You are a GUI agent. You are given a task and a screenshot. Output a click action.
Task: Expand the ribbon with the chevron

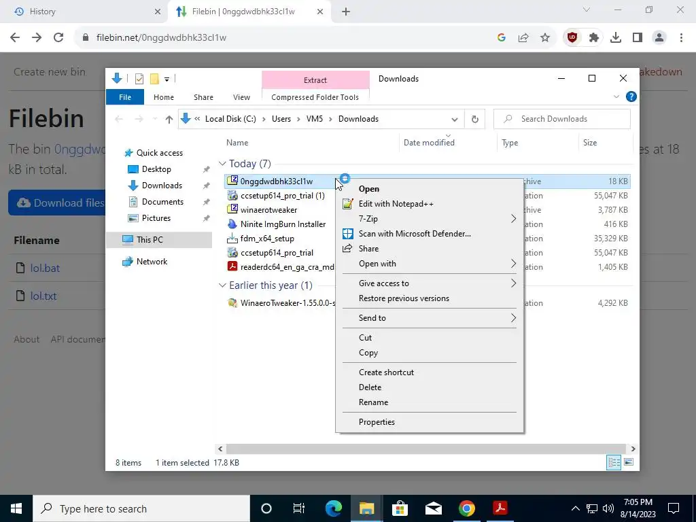click(x=616, y=97)
